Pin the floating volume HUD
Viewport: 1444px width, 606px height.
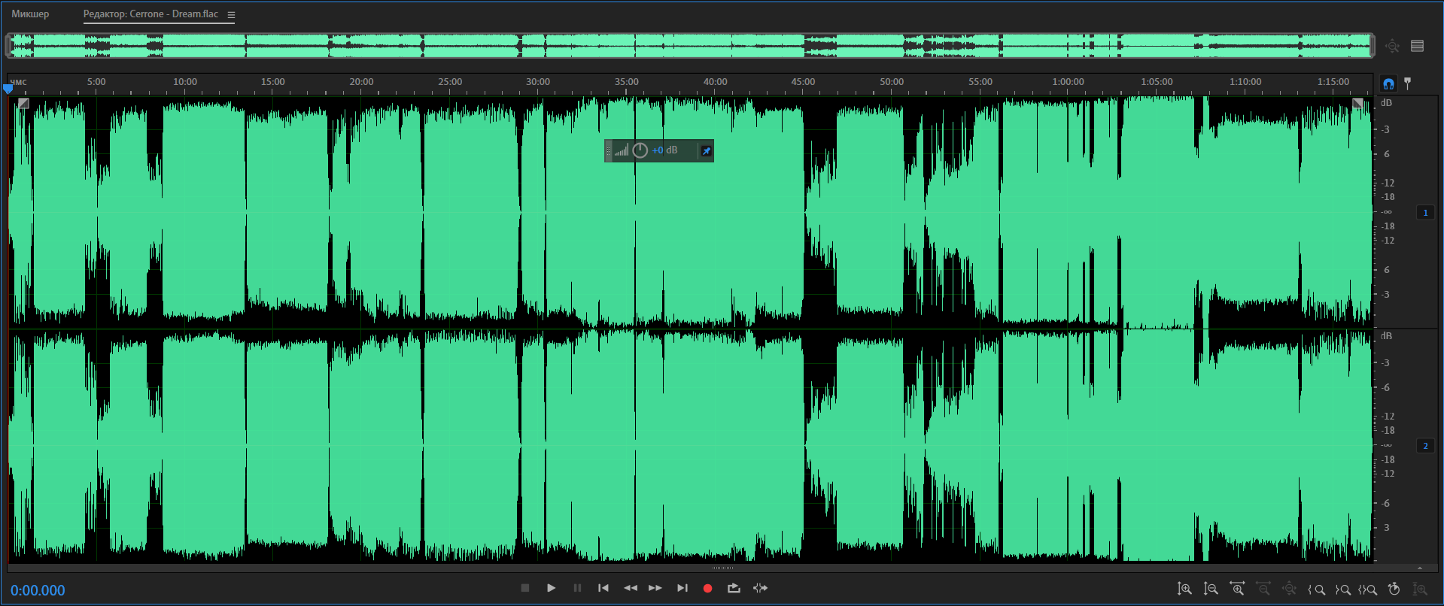click(706, 151)
